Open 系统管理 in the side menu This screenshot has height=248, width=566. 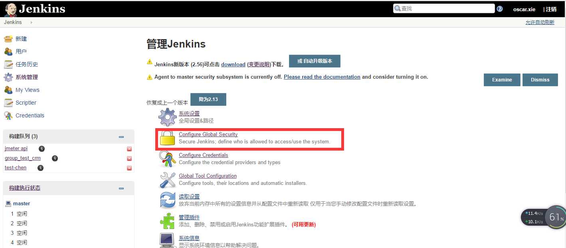tap(27, 77)
